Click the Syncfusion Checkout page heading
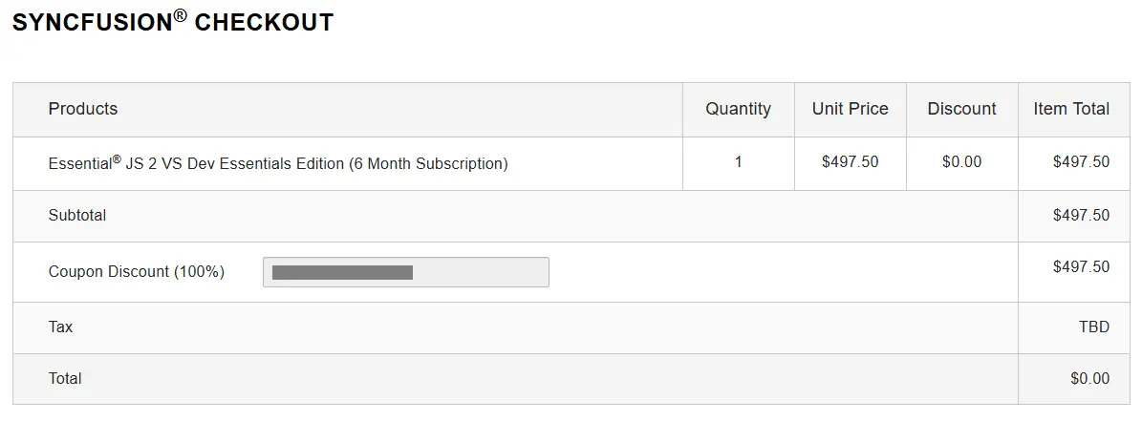The width and height of the screenshot is (1142, 422). pos(173,21)
